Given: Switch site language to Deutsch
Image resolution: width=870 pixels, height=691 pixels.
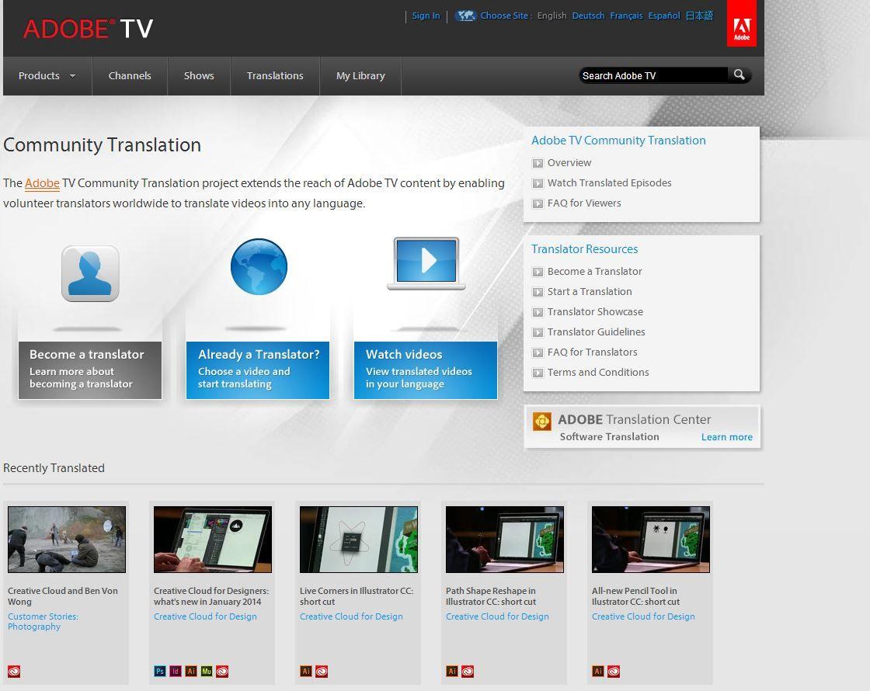Looking at the screenshot, I should coord(588,16).
